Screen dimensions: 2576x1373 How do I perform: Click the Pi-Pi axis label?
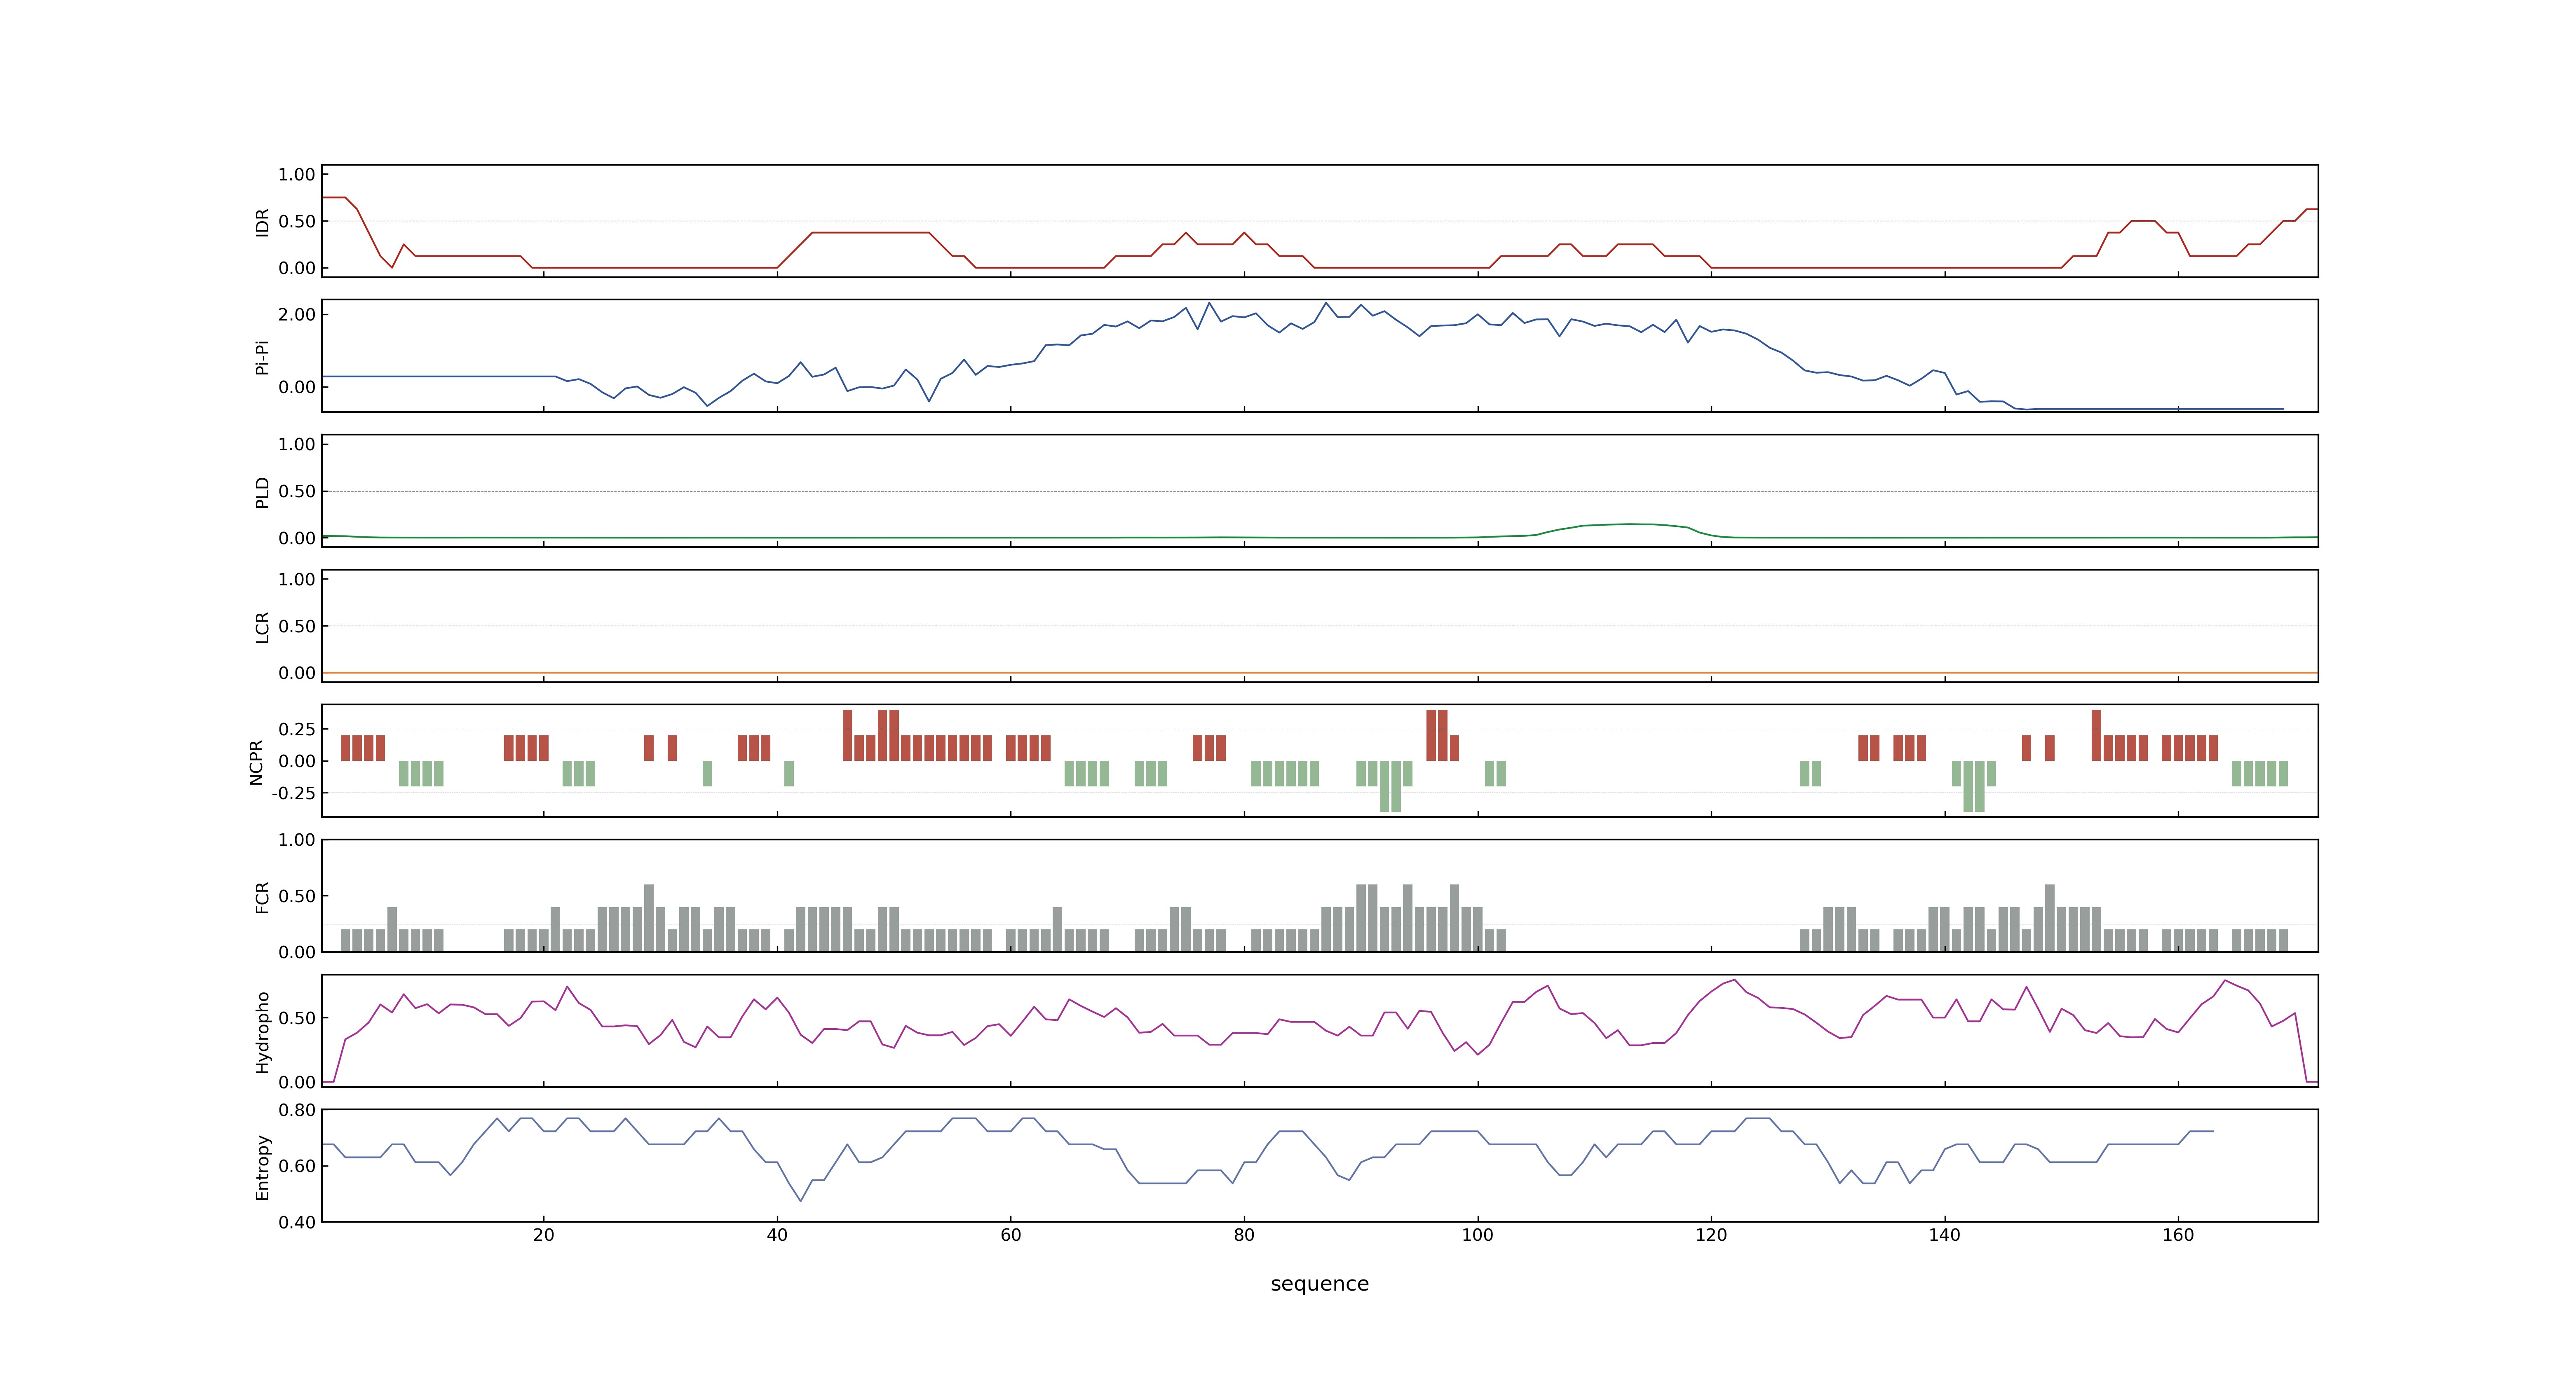pos(262,357)
